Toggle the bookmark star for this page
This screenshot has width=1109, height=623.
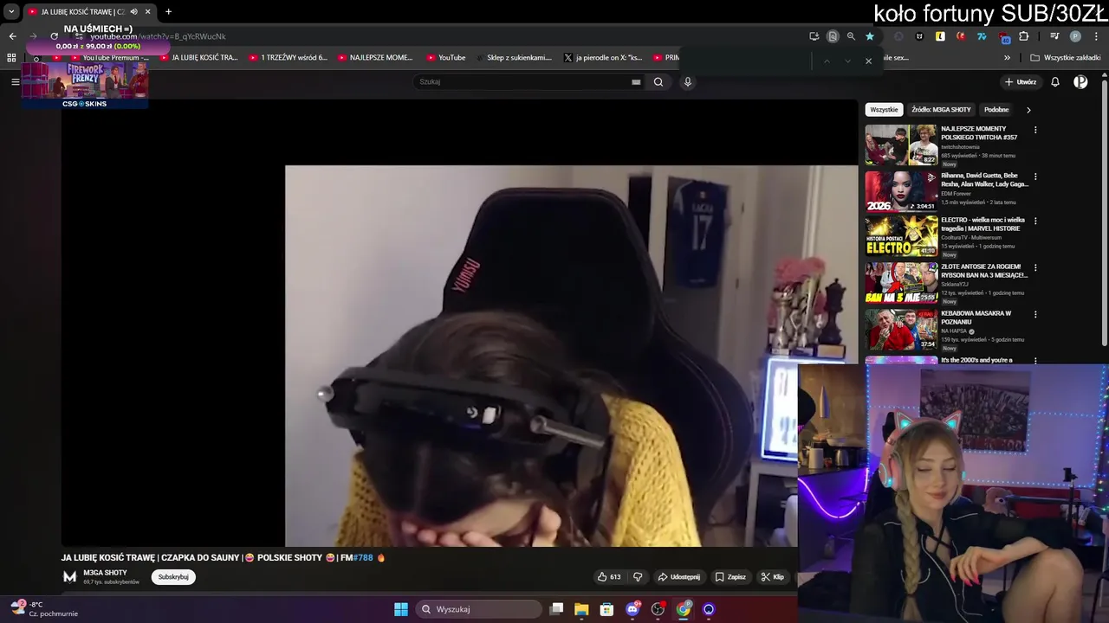(870, 36)
